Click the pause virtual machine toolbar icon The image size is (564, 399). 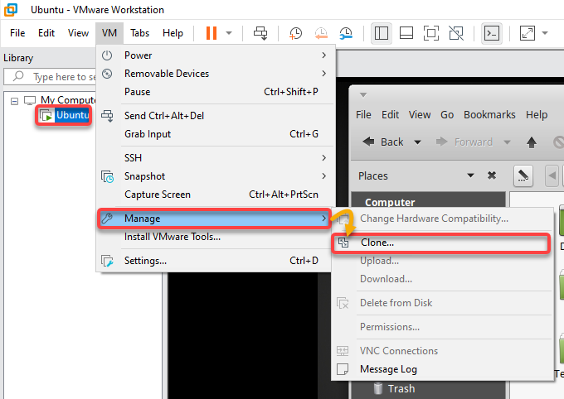[211, 33]
